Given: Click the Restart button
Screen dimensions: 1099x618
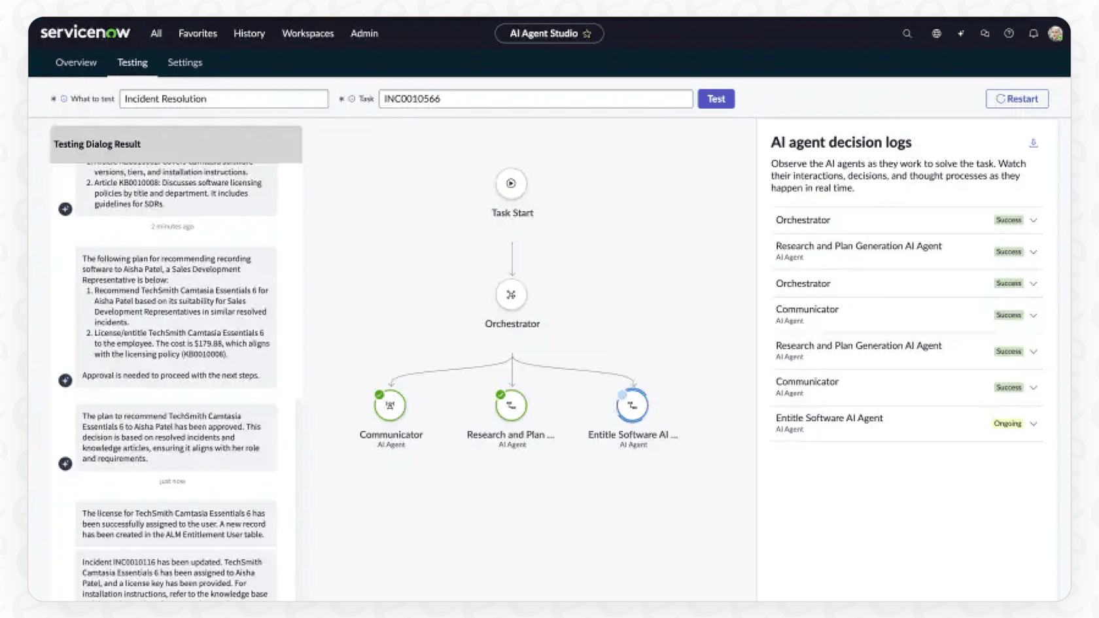Looking at the screenshot, I should (x=1017, y=99).
